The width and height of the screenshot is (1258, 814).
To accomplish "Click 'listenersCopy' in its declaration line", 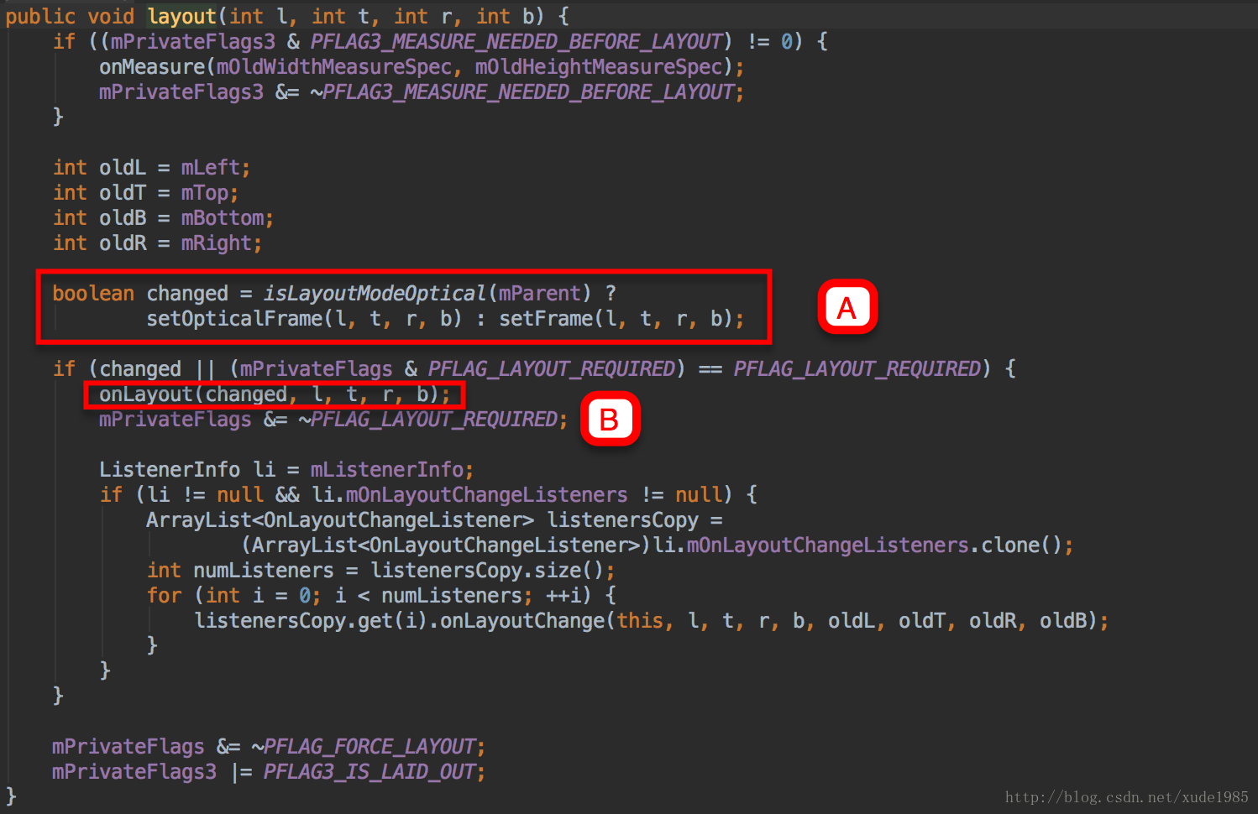I will click(x=622, y=520).
